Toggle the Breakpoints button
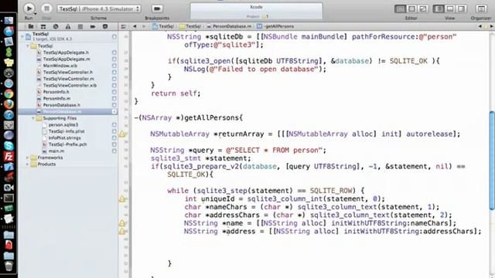This screenshot has width=495, height=278. 157,8
